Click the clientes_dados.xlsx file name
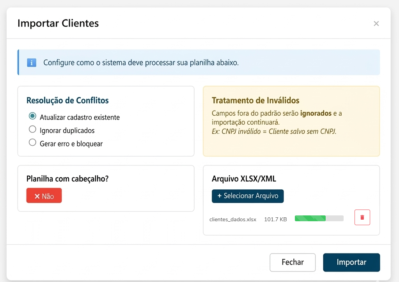The image size is (399, 282). 233,219
